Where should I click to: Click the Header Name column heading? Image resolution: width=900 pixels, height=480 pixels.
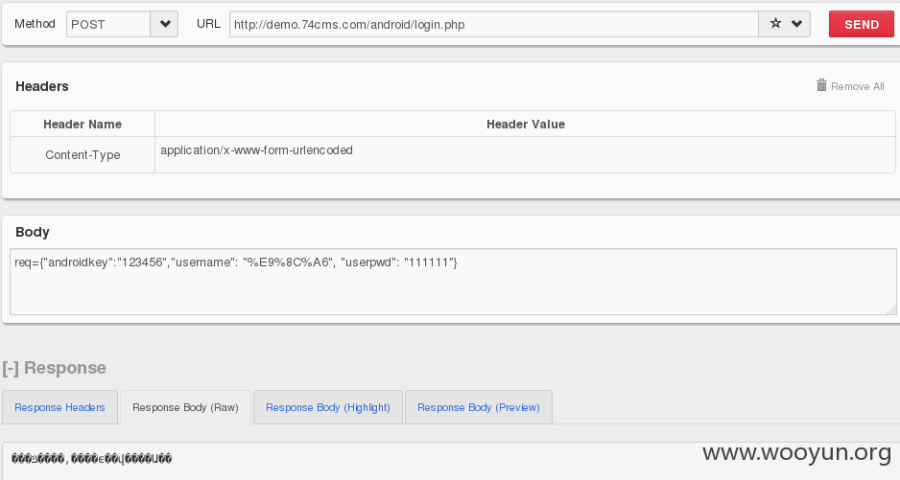click(x=83, y=124)
